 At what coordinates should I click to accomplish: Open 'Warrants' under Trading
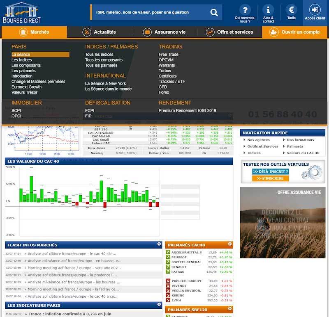[167, 65]
